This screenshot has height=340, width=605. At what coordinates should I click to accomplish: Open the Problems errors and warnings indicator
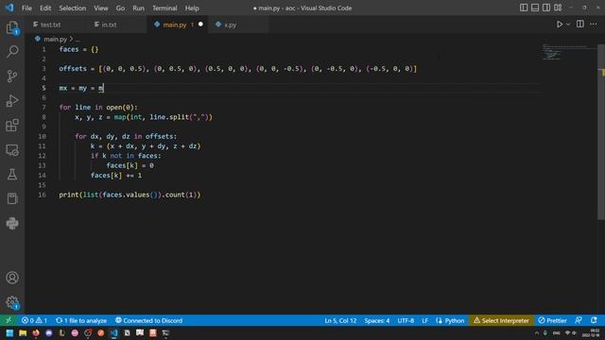(x=34, y=320)
